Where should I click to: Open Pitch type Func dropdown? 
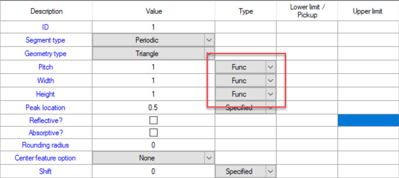271,67
